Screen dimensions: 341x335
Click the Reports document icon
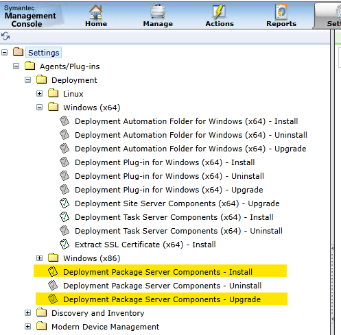point(281,12)
